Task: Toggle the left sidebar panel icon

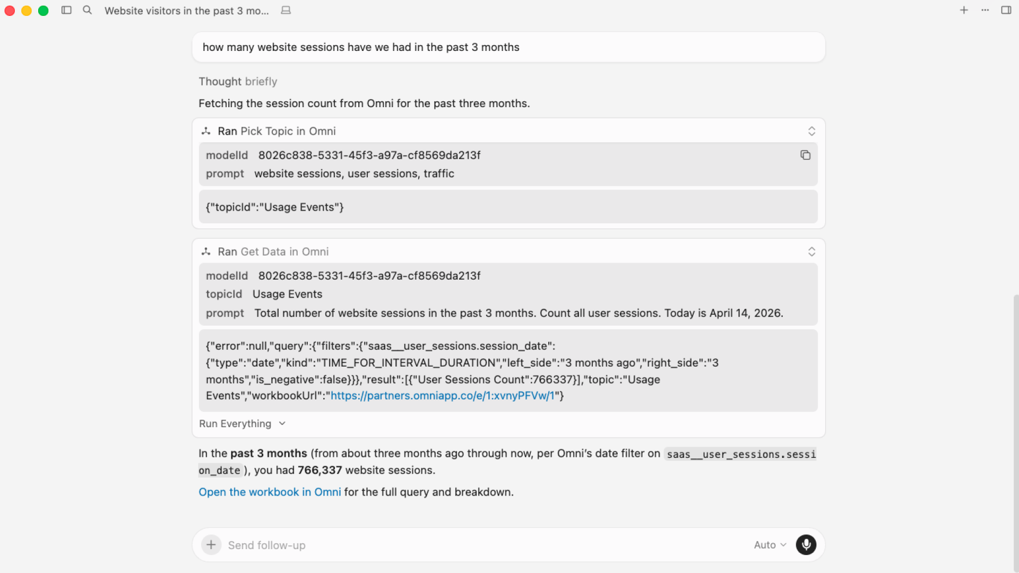Action: point(66,10)
